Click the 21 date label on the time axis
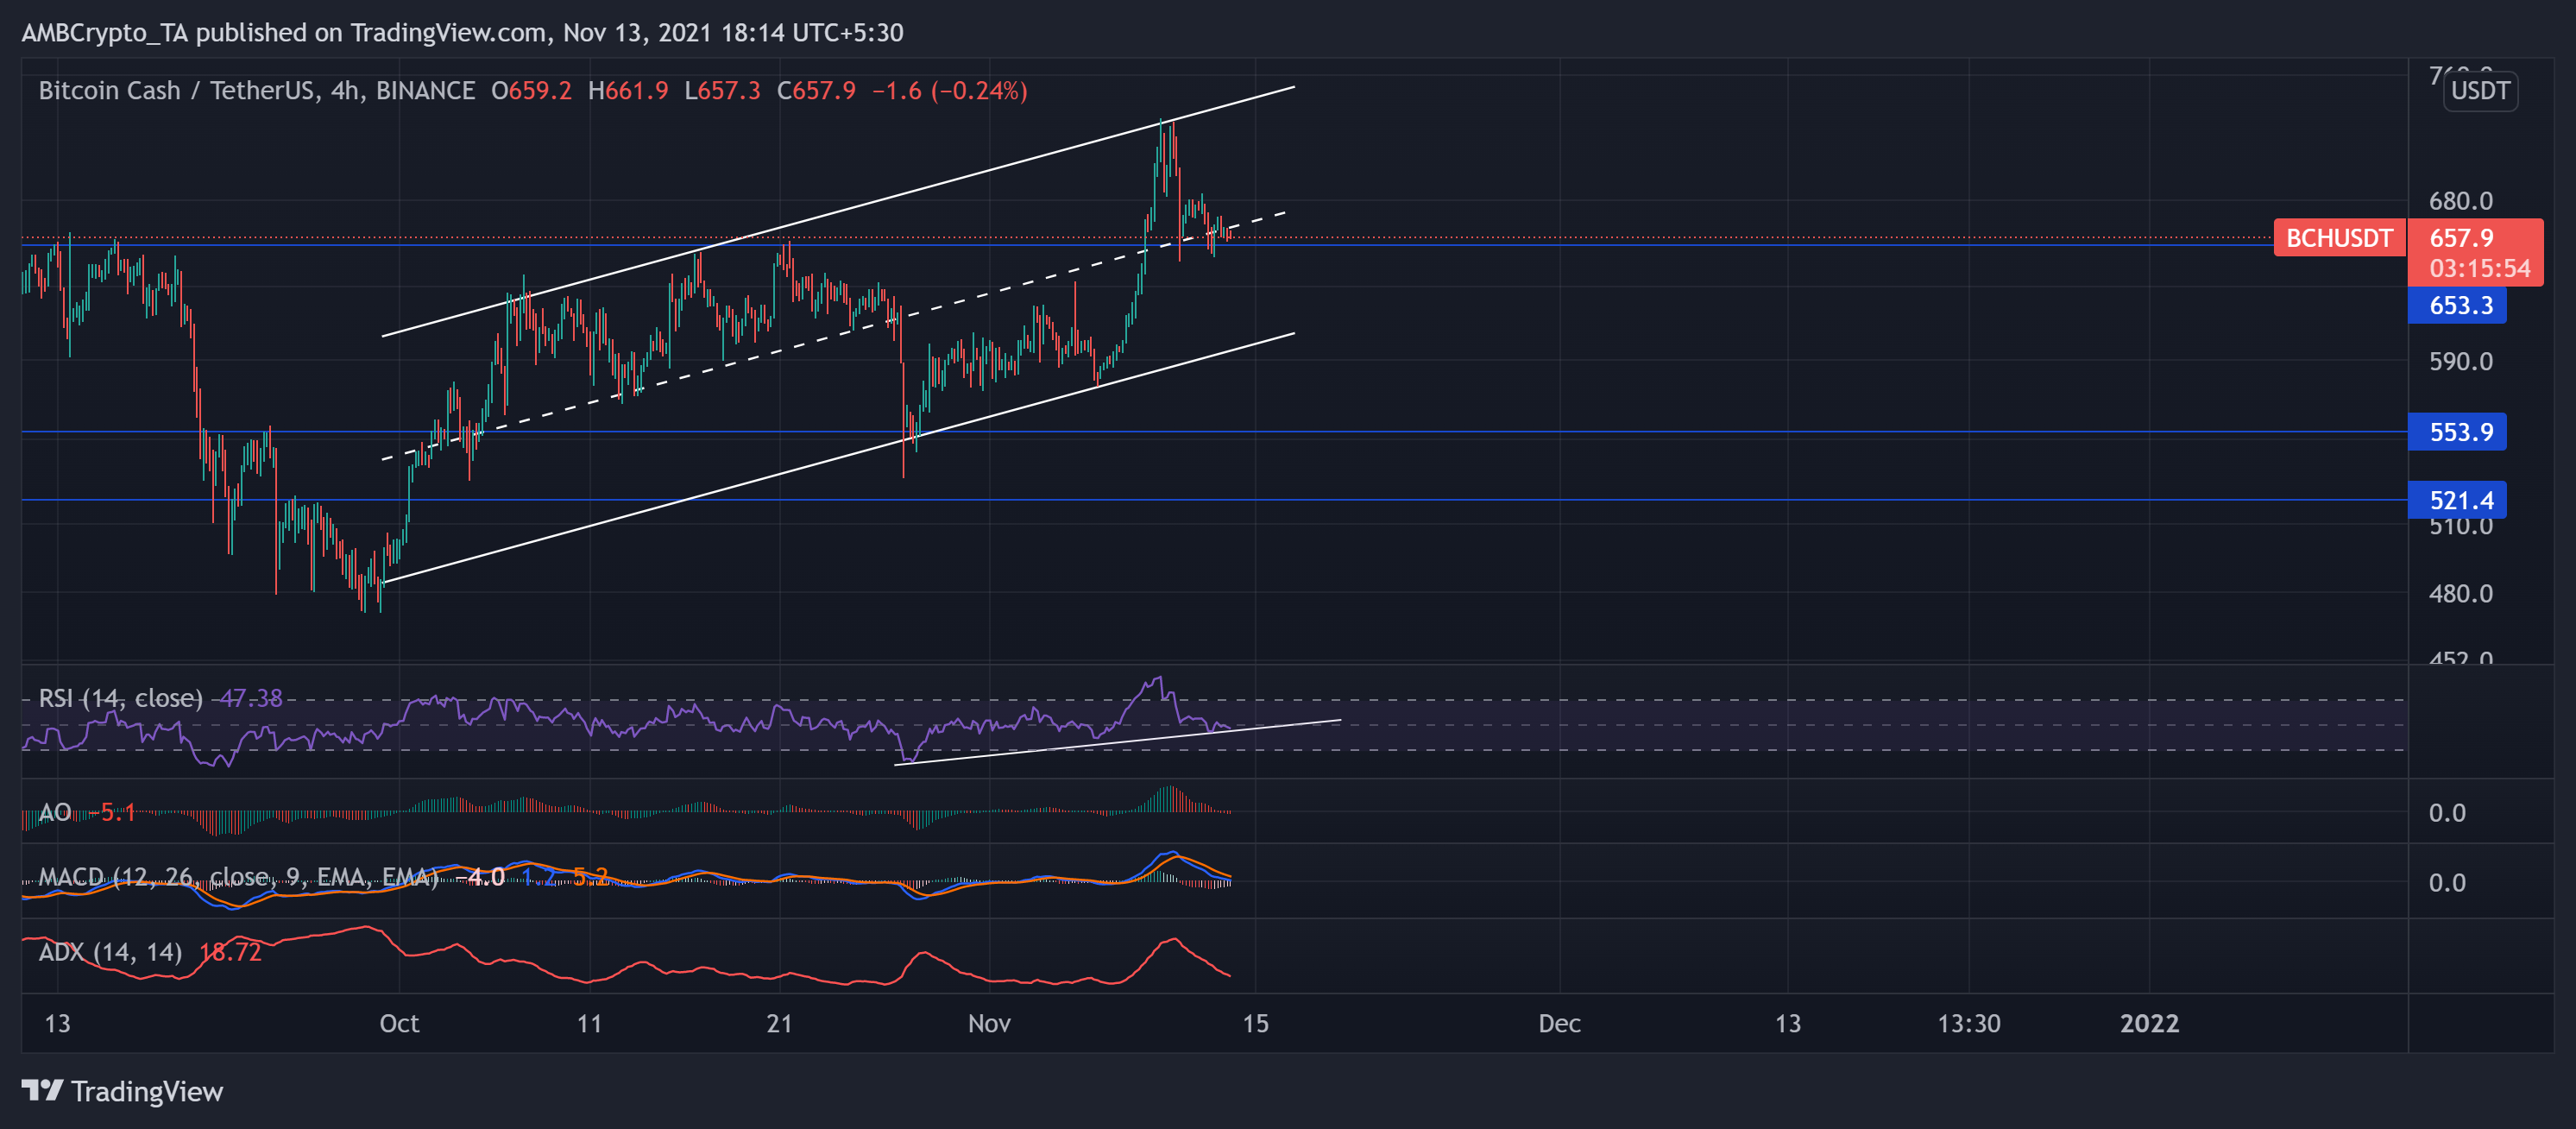2576x1129 pixels. pos(779,1023)
